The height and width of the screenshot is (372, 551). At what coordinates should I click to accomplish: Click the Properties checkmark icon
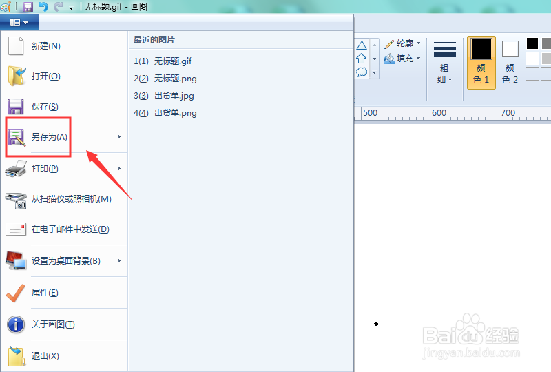16,293
